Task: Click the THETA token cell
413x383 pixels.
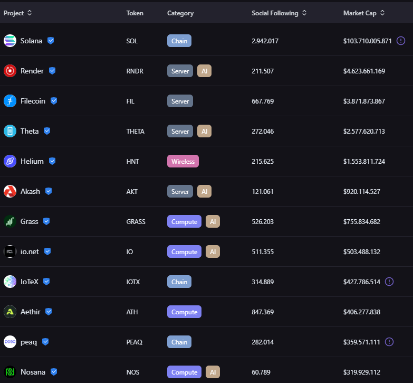Action: point(136,131)
